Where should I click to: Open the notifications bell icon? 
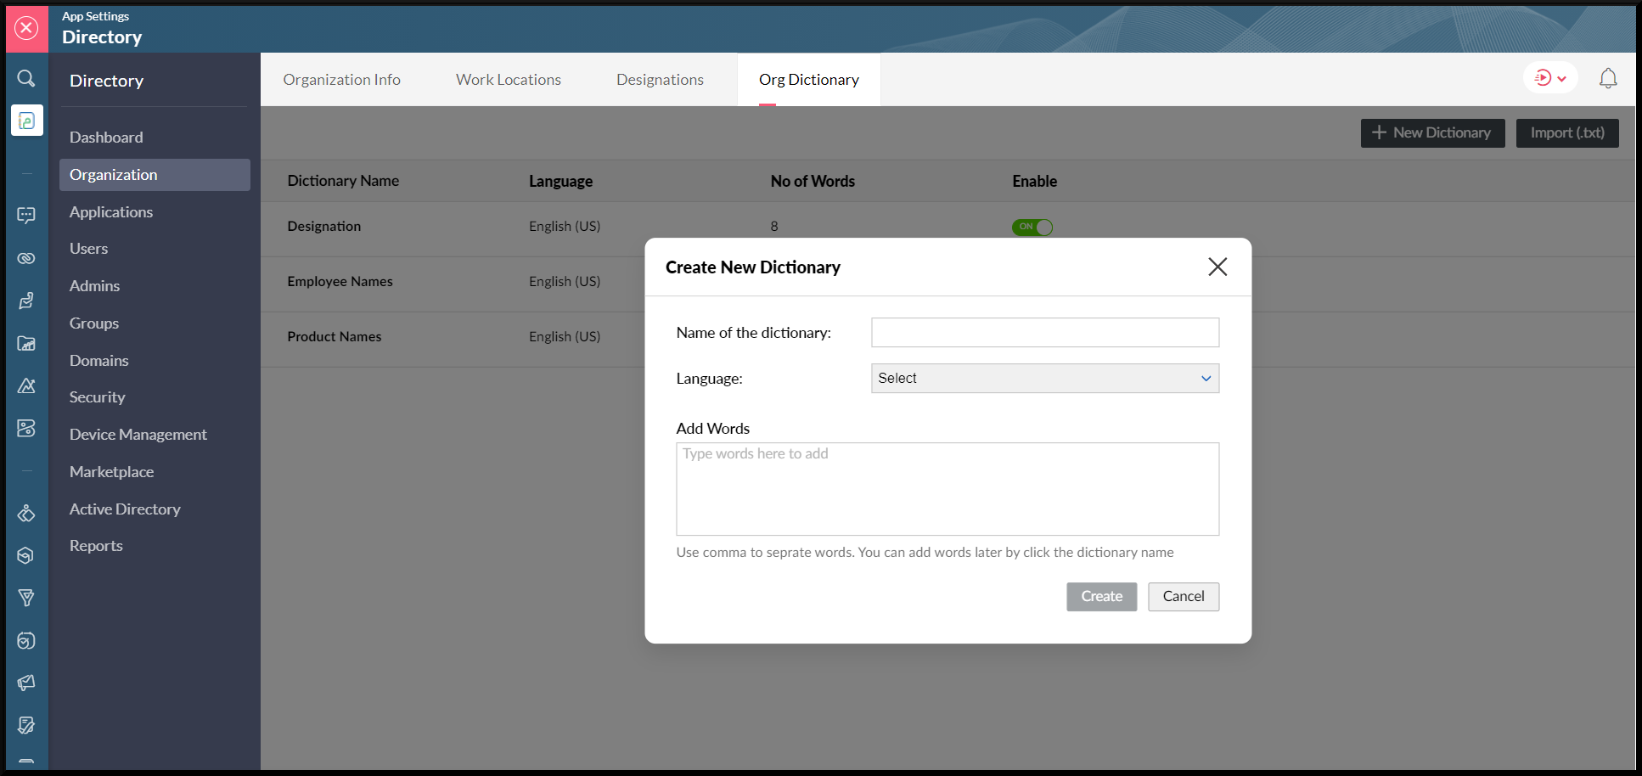click(1608, 78)
